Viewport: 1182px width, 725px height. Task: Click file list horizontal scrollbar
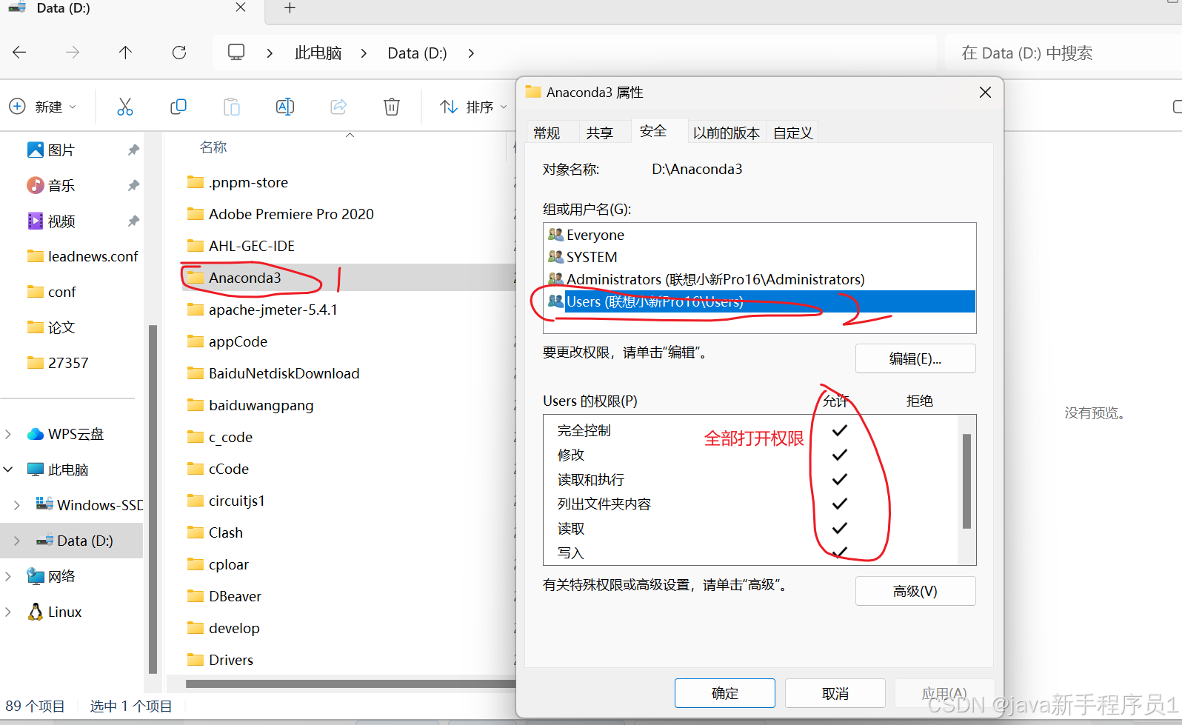point(350,684)
